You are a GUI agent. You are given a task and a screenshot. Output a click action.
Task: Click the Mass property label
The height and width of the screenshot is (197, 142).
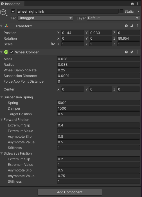(8, 59)
